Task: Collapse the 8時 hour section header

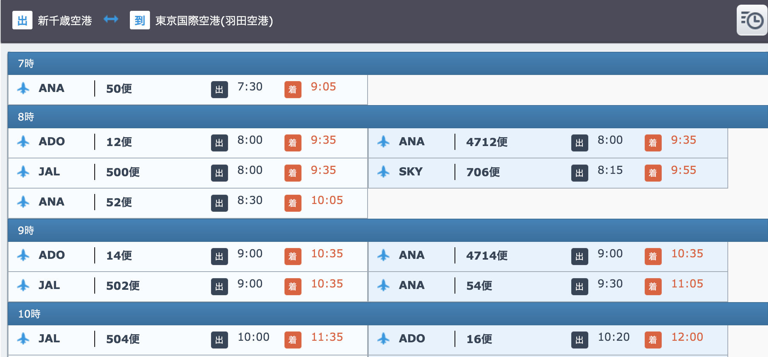Action: coord(387,117)
